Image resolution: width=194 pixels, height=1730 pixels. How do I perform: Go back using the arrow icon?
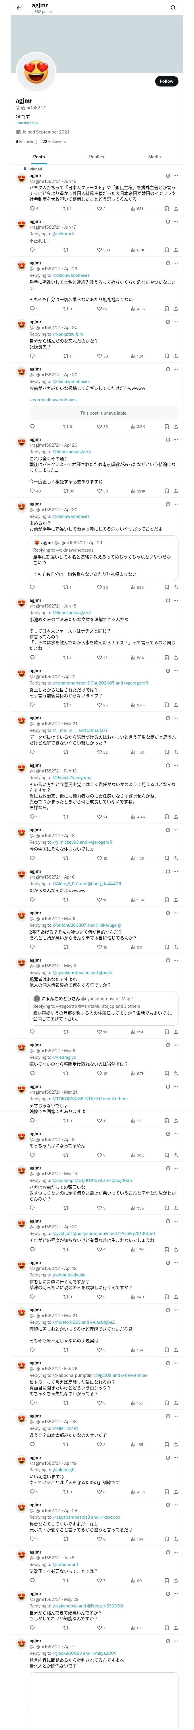(x=19, y=8)
